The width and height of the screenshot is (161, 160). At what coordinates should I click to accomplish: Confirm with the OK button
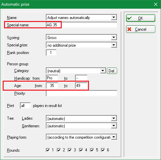click(141, 18)
